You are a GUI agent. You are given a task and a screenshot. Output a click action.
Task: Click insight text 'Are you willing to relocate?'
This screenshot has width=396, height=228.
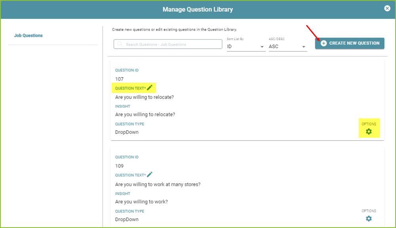pos(145,114)
